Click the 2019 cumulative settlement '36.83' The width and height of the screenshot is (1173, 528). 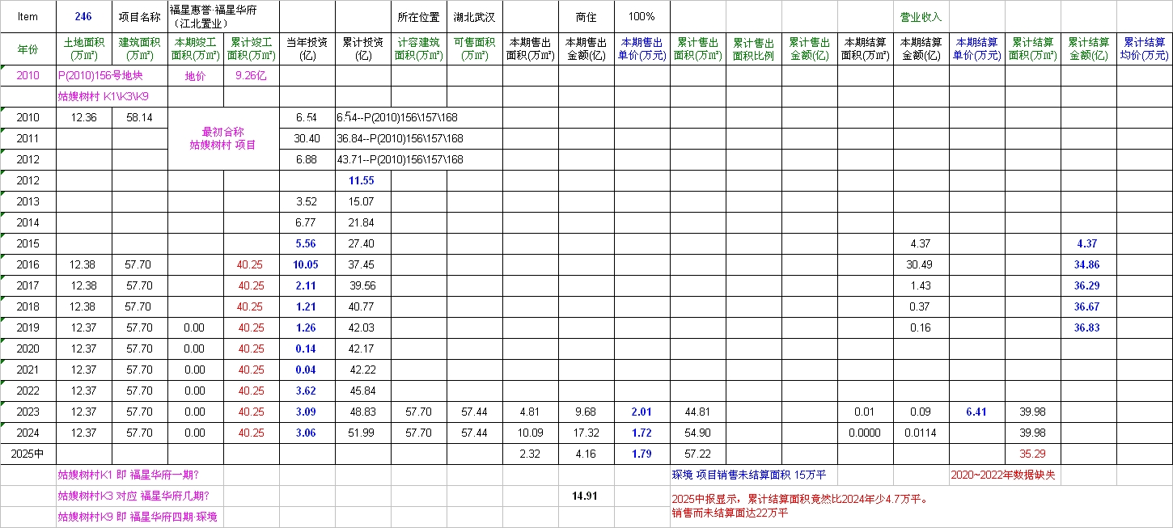1089,328
